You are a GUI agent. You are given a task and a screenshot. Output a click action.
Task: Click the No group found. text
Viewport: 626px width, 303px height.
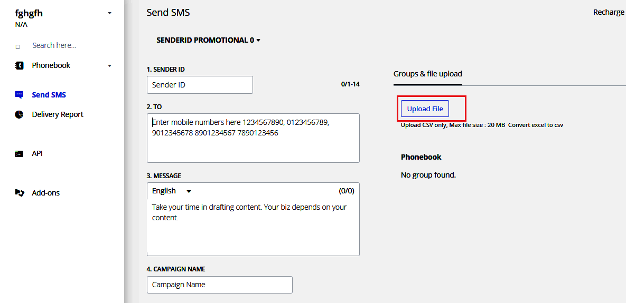tap(428, 175)
